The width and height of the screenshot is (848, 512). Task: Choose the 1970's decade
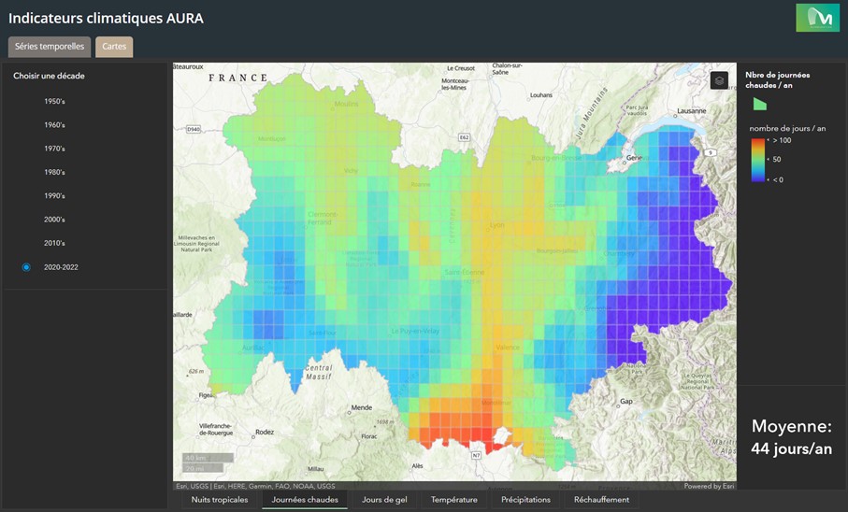click(x=54, y=149)
